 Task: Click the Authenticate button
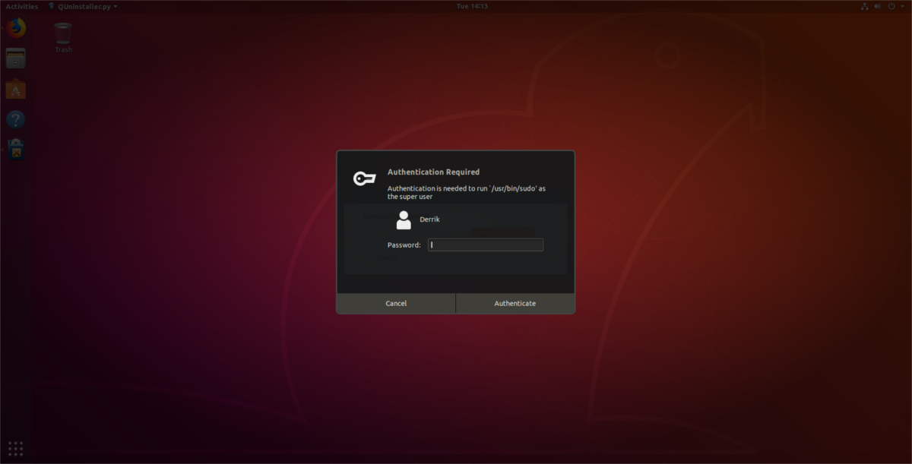pos(515,303)
